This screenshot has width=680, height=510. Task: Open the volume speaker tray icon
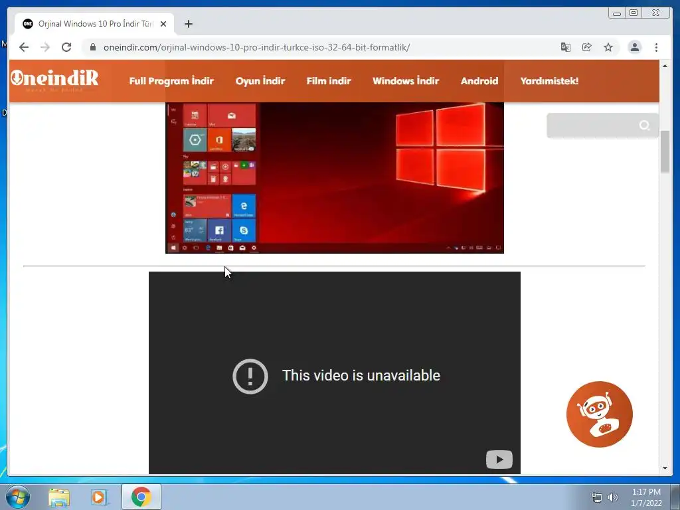(613, 497)
